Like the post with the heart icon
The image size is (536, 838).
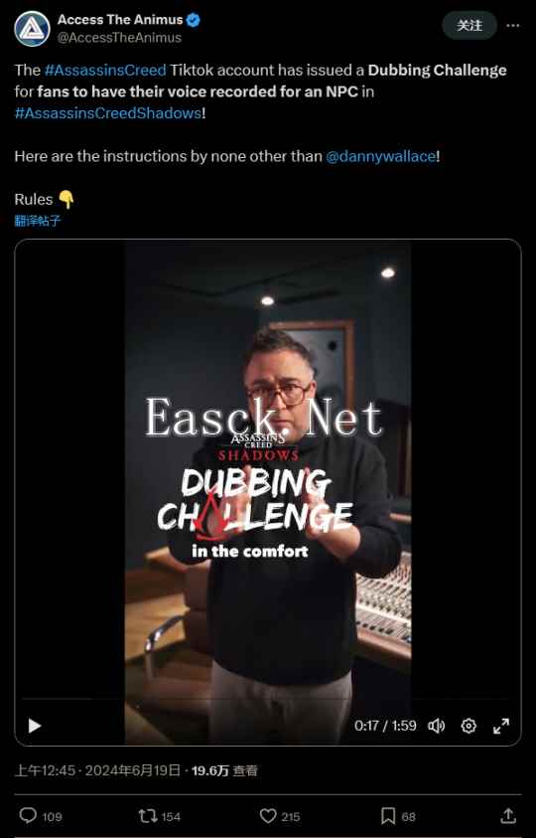click(x=267, y=816)
